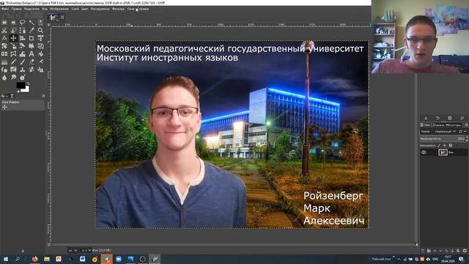The width and height of the screenshot is (469, 264).
Task: Toggle lock position and size icon
Action: tap(445, 145)
